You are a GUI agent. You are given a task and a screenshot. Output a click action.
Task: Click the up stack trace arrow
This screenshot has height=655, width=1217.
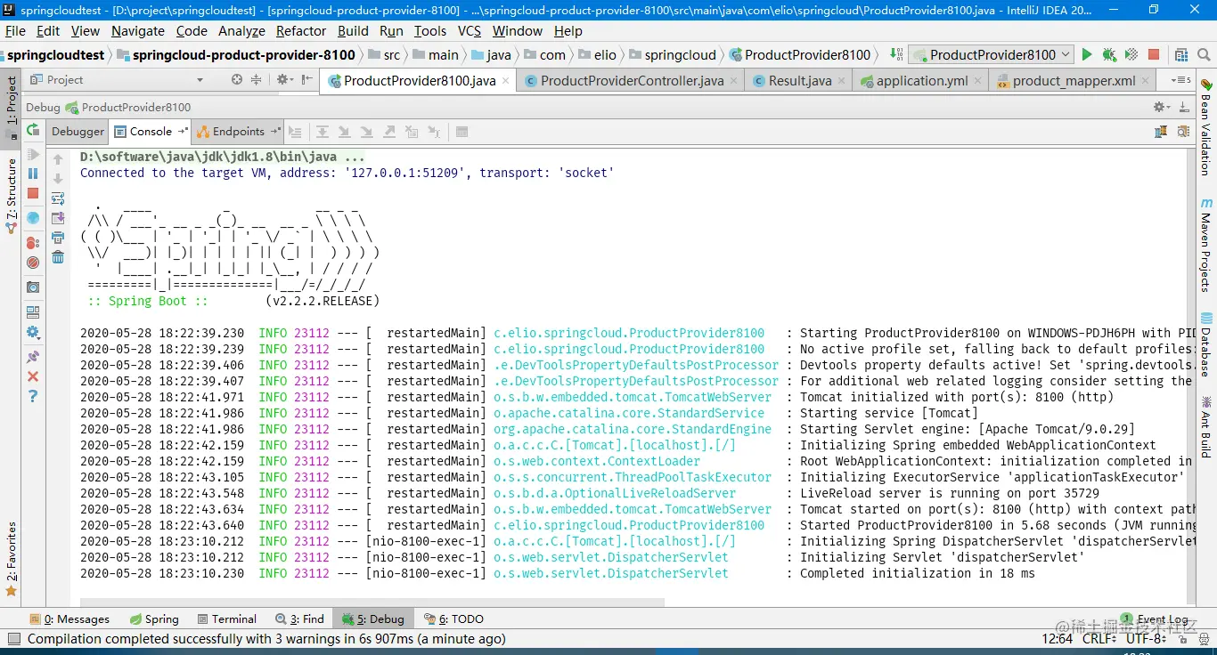(x=58, y=159)
